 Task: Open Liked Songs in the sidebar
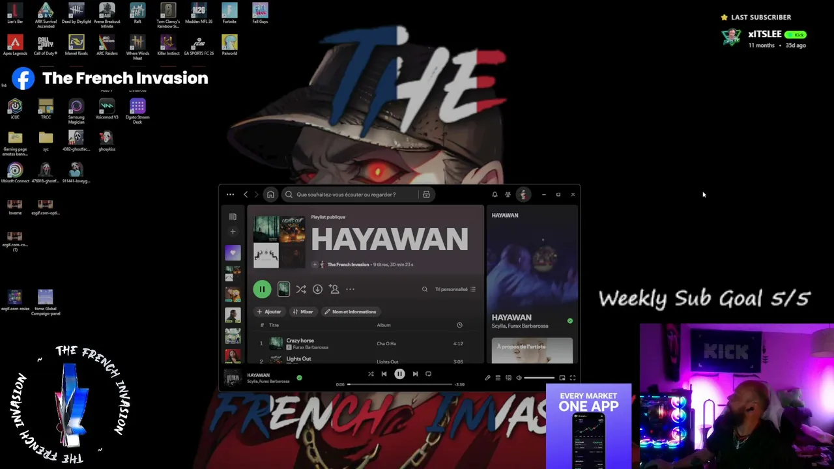tap(233, 252)
